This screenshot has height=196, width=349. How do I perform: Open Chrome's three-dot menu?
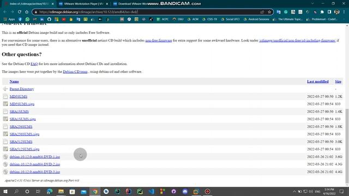click(344, 12)
